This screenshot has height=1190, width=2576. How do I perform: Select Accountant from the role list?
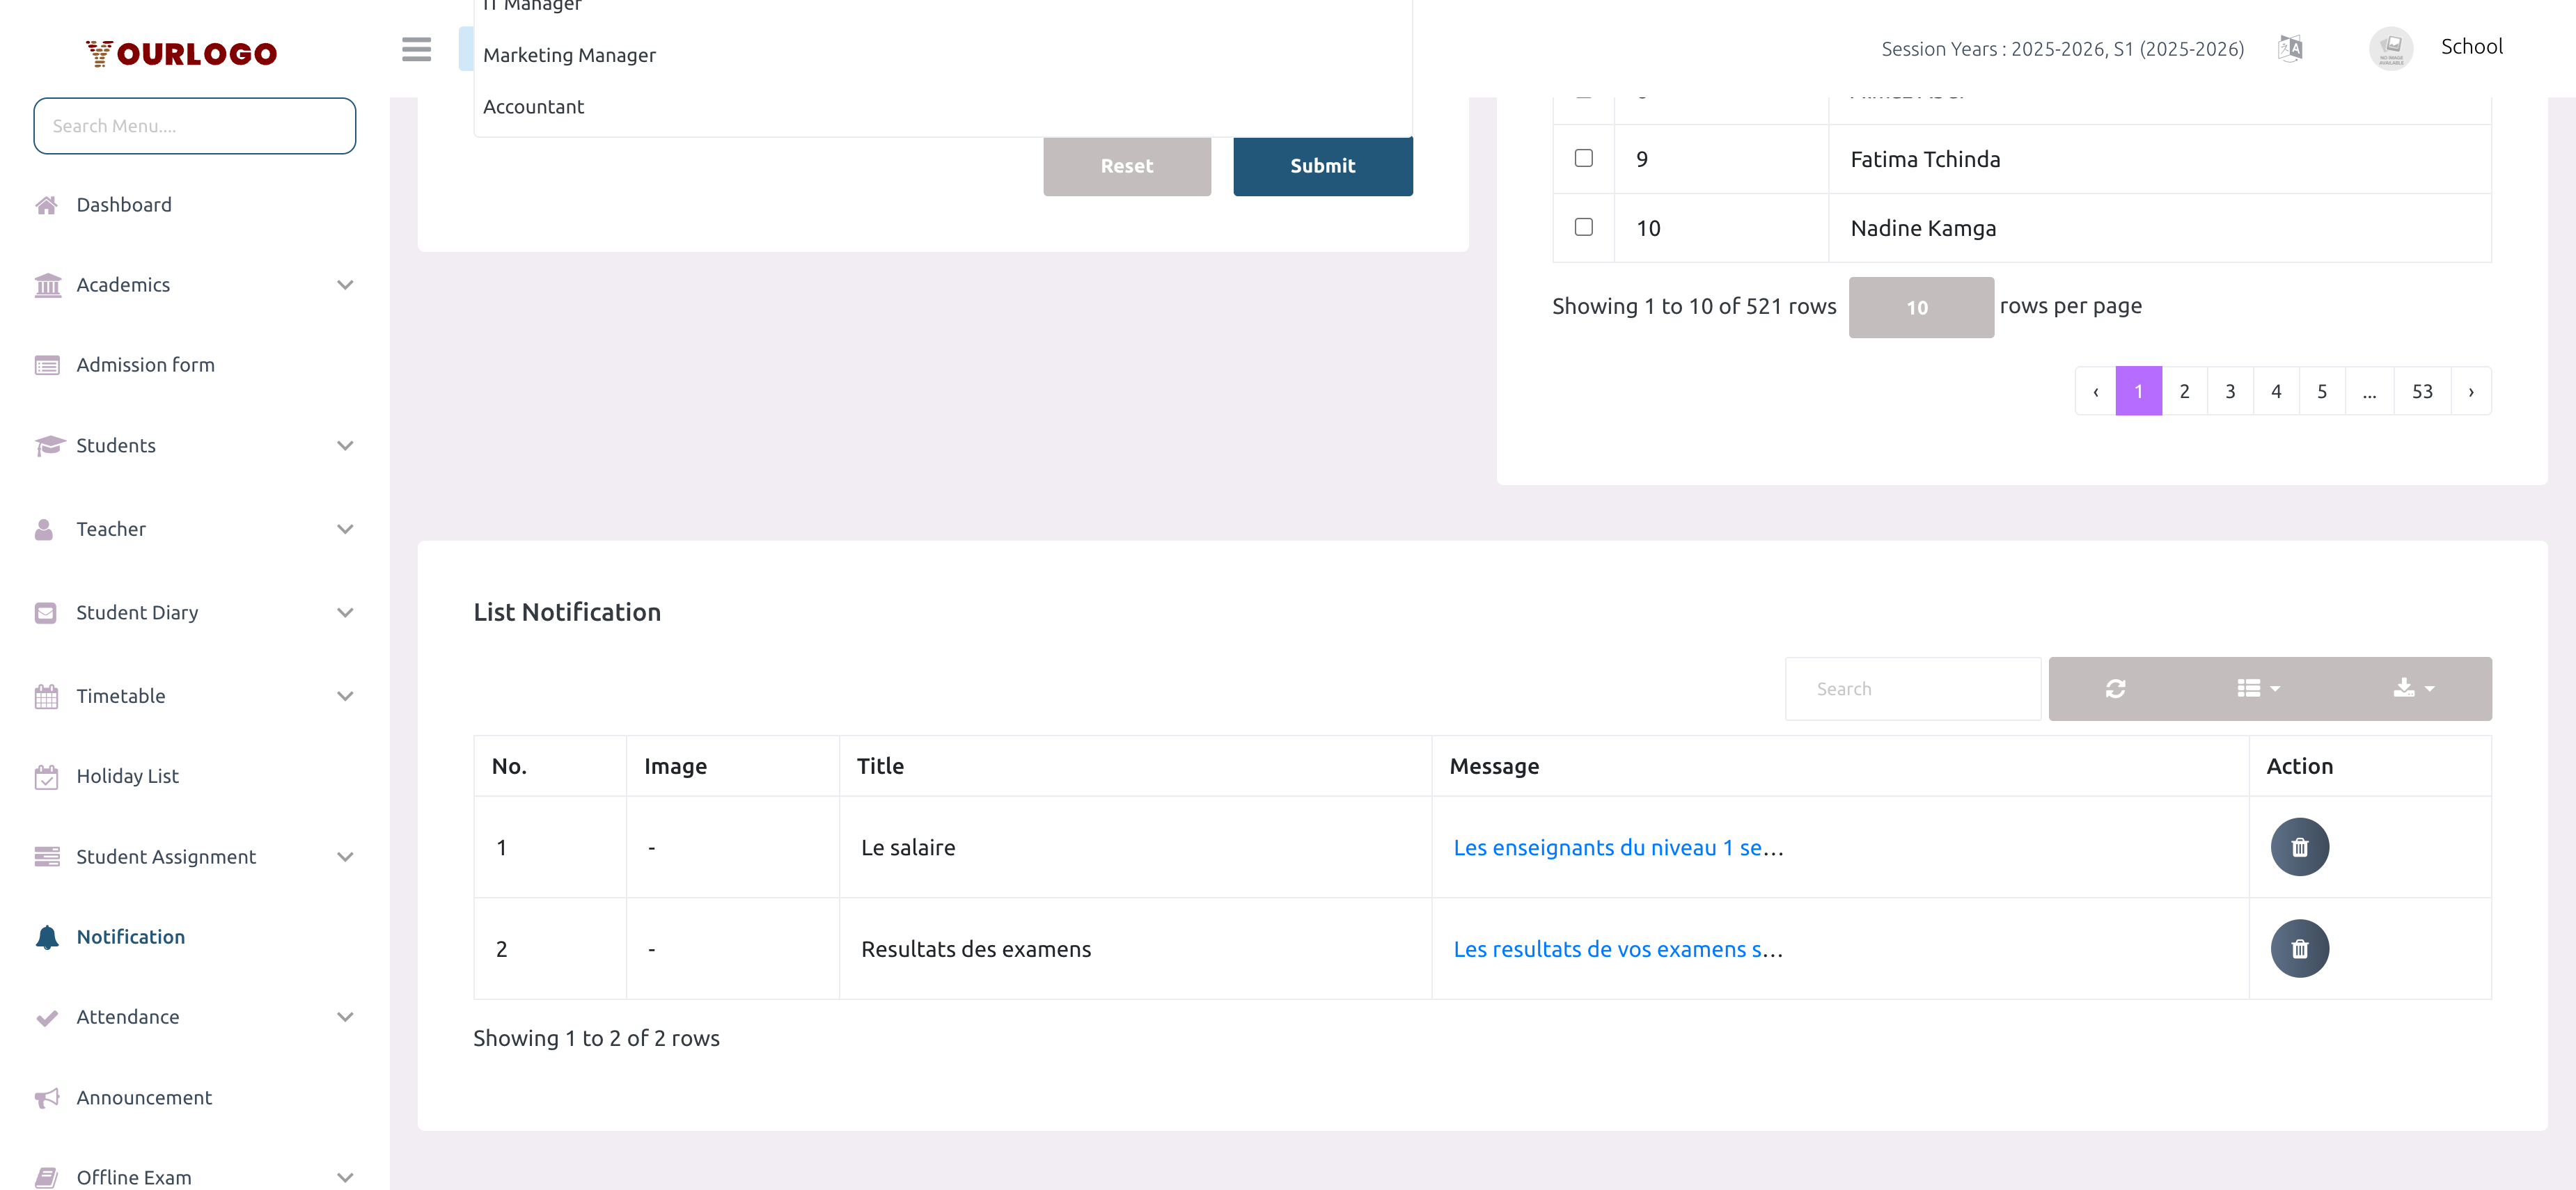(x=533, y=107)
